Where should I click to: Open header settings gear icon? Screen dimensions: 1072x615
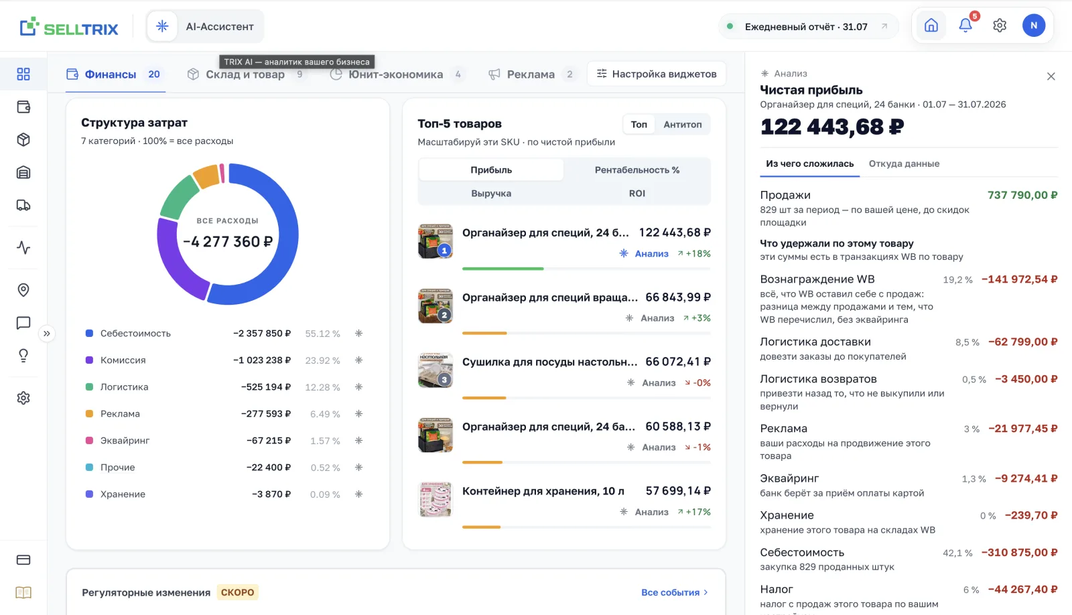click(x=1000, y=25)
